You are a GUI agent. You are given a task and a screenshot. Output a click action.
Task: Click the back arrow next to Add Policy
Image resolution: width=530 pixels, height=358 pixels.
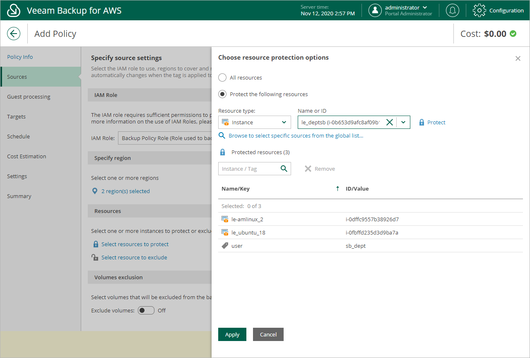click(14, 34)
